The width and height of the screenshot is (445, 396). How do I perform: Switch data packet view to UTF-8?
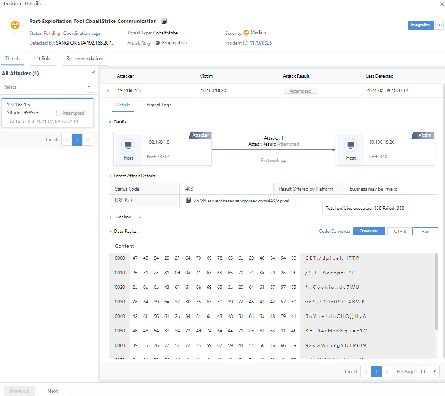coord(400,231)
